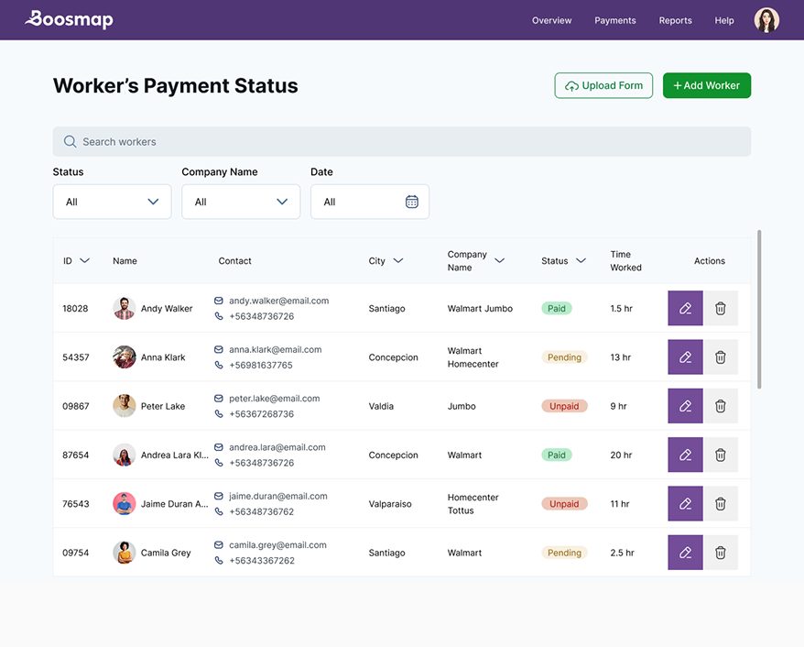Edit Anna Klark's record
The image size is (804, 647).
point(685,357)
